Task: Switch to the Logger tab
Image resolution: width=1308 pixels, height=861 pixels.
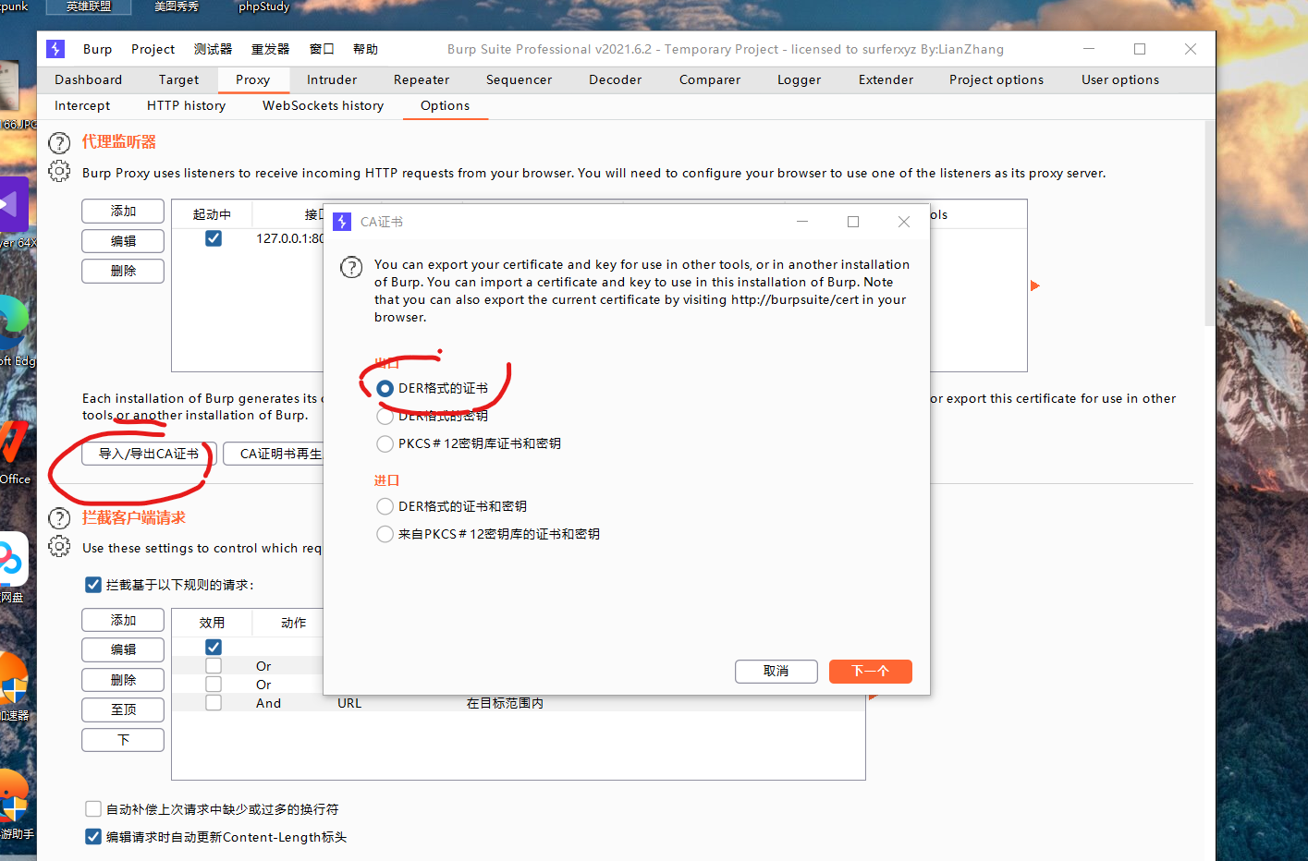Action: coord(799,79)
